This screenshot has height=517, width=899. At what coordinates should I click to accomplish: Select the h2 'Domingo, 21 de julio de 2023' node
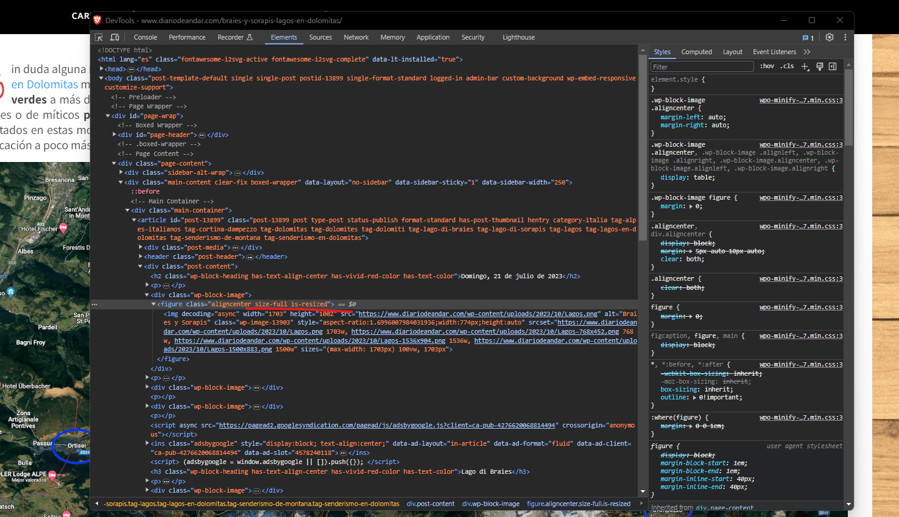pos(365,276)
